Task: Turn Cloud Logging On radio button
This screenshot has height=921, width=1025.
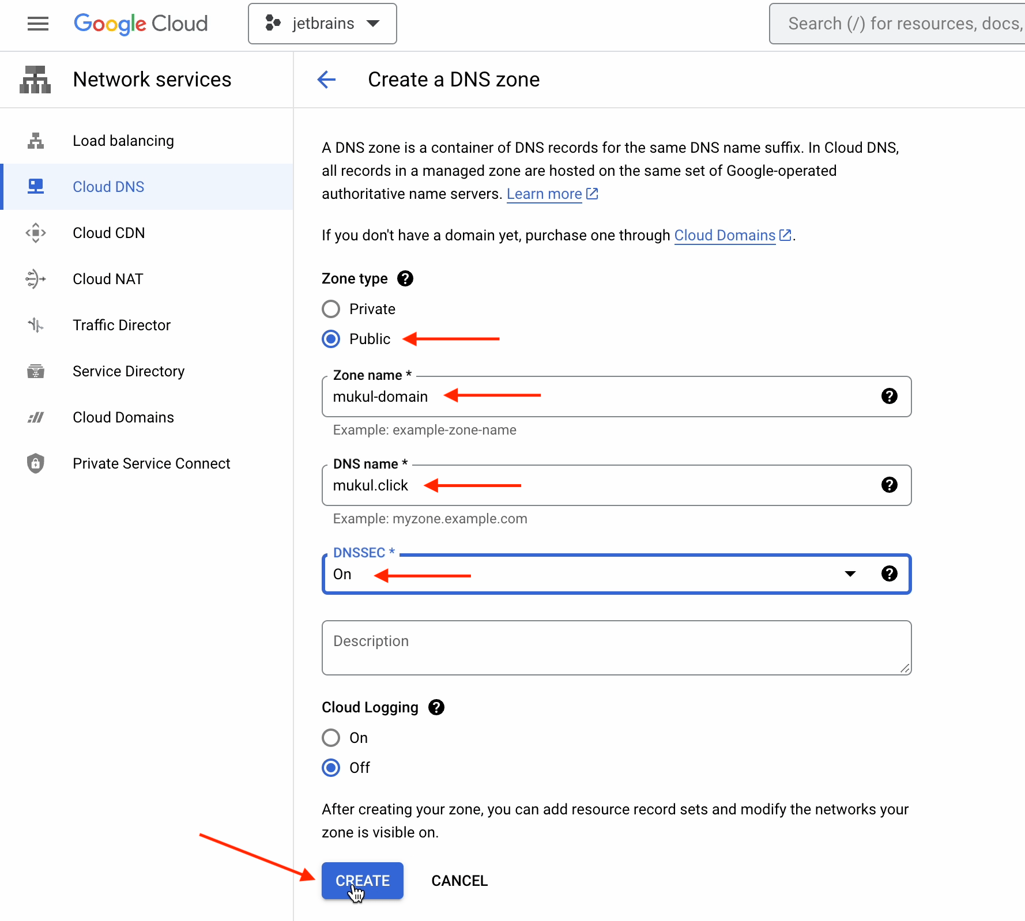Action: pos(331,738)
